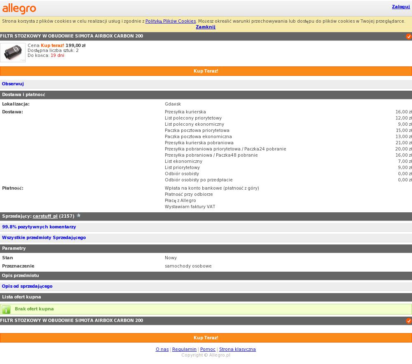Click Płacę z Allegro text
Viewport: 412px width, 364px height.
pos(180,200)
